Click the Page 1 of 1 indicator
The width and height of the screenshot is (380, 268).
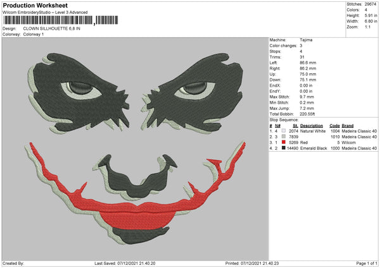coord(367,263)
